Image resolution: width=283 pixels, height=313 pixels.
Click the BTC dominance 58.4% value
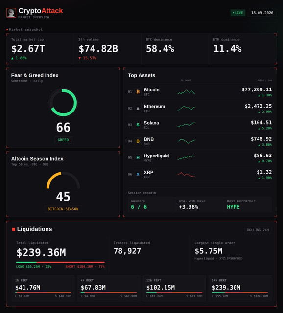pos(160,49)
